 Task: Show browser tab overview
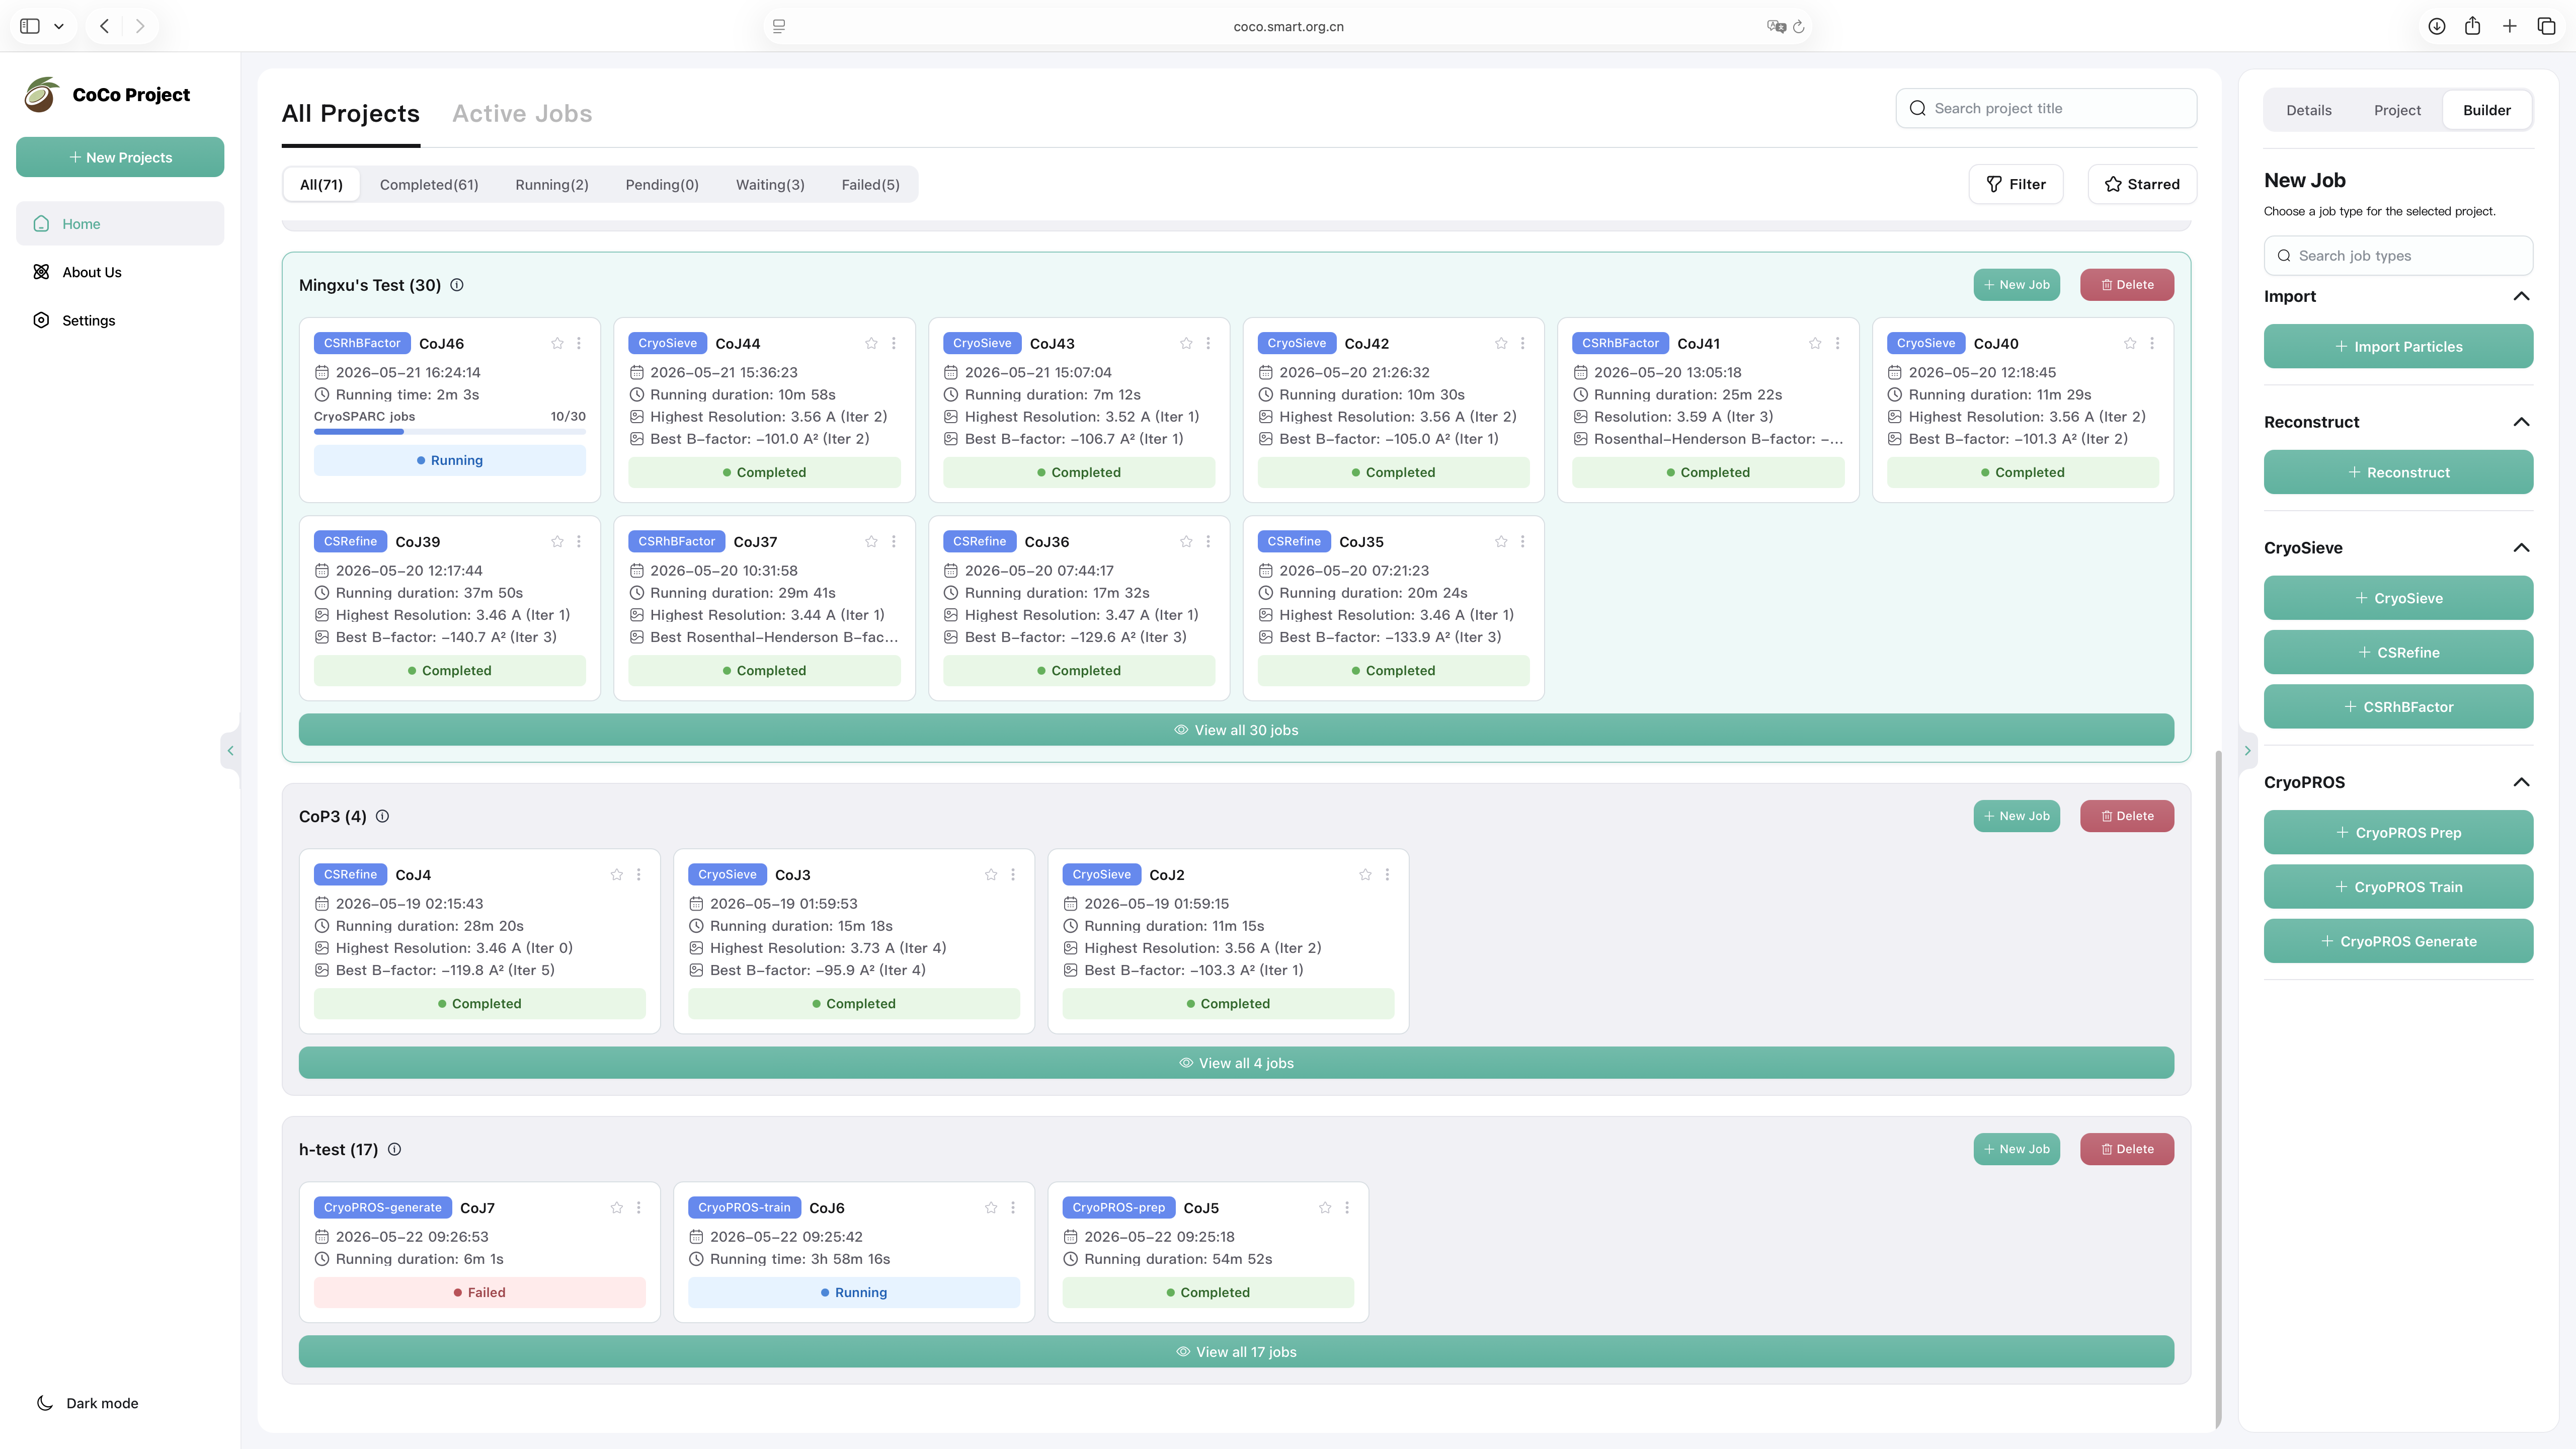pos(2547,26)
